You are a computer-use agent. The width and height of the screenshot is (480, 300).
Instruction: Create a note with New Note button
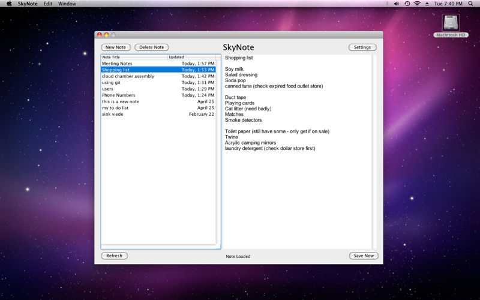(116, 47)
